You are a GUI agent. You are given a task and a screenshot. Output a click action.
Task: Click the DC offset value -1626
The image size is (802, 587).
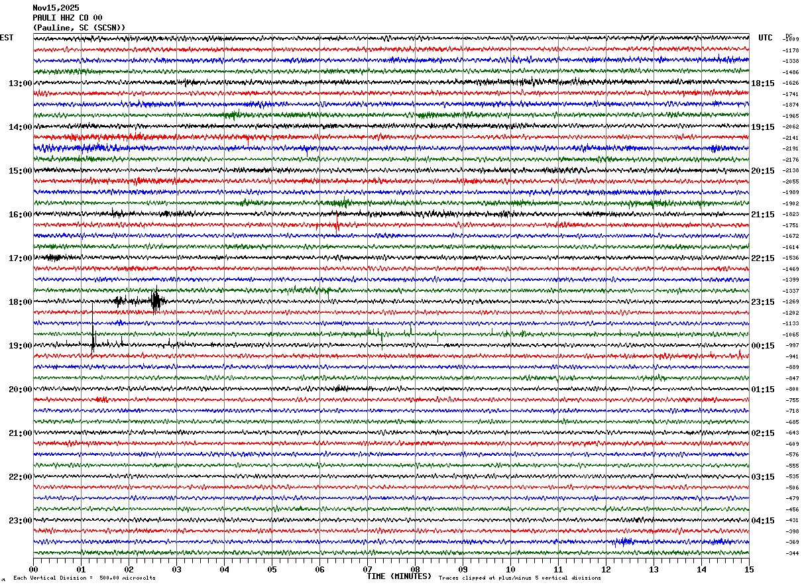point(791,83)
